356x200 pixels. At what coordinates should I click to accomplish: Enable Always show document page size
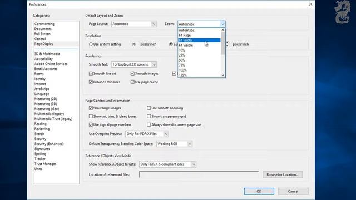149,124
